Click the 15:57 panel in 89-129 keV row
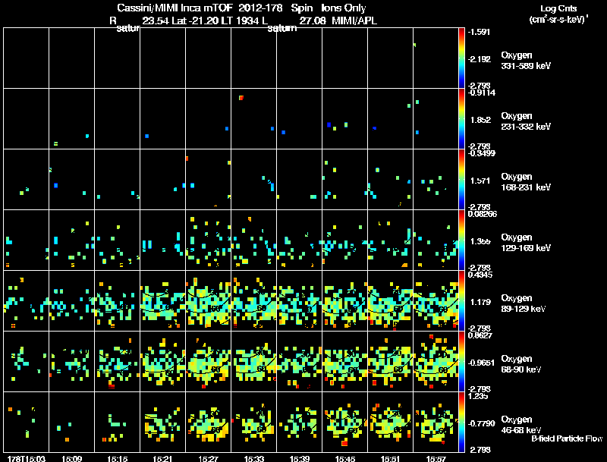This screenshot has width=607, height=462. point(436,300)
